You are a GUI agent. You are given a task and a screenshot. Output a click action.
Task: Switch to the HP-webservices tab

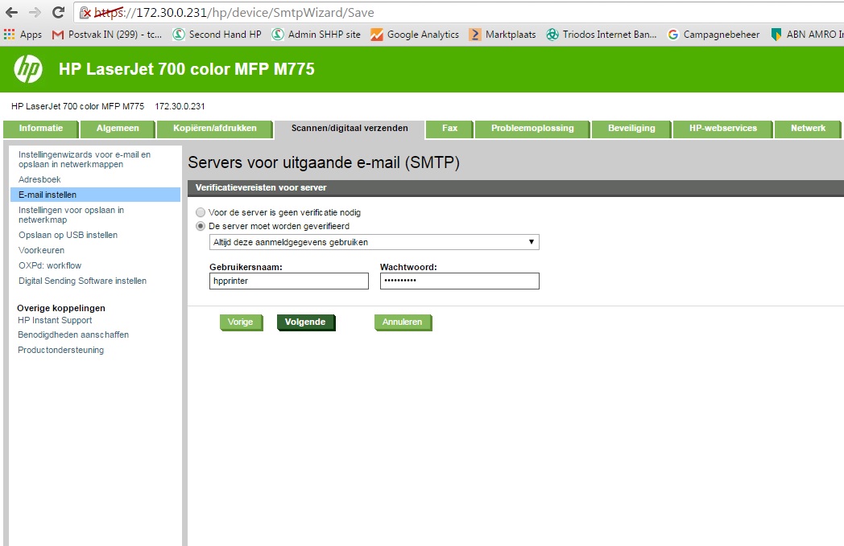(x=723, y=129)
